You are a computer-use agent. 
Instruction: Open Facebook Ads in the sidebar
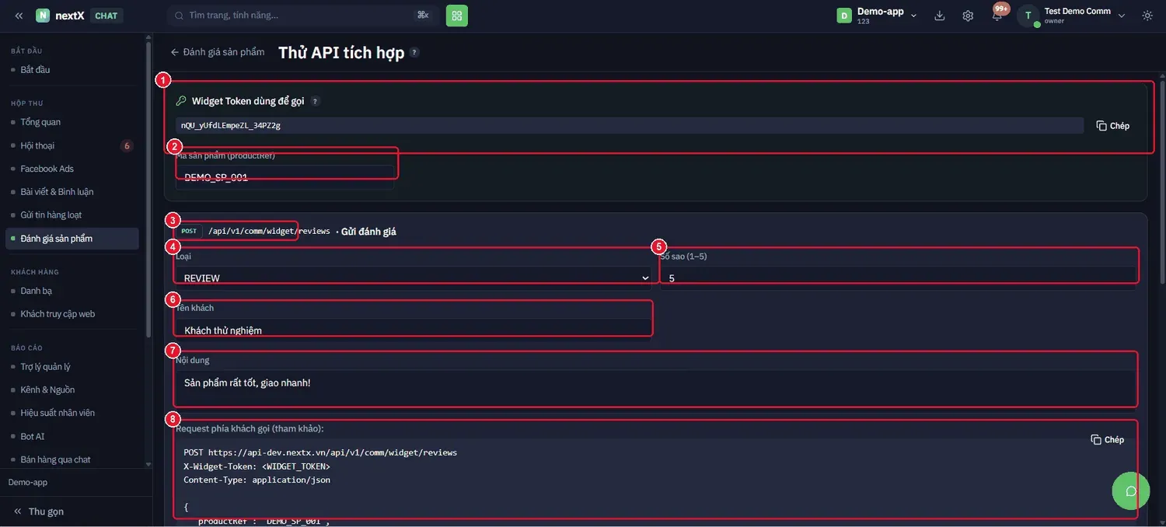point(72,169)
